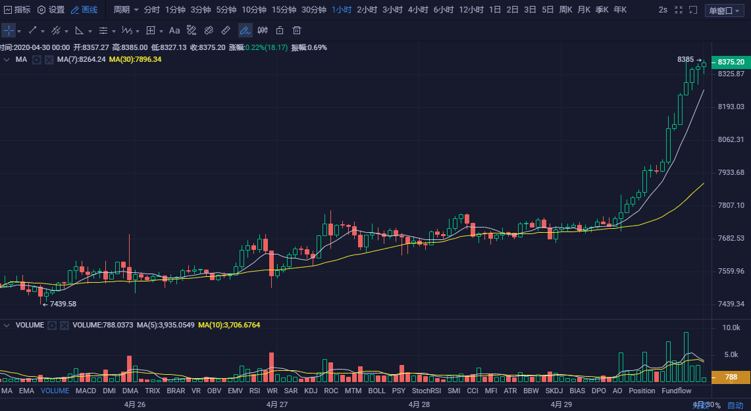Toggle the Position indicator
The width and height of the screenshot is (751, 411).
pos(642,391)
